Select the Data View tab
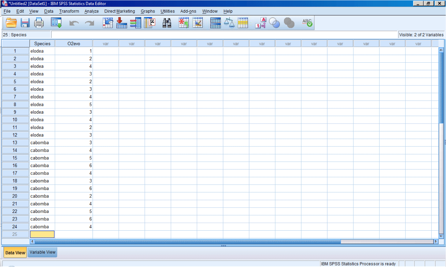Screen dimensions: 446x267 click(15, 253)
